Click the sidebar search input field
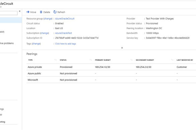 8,13
